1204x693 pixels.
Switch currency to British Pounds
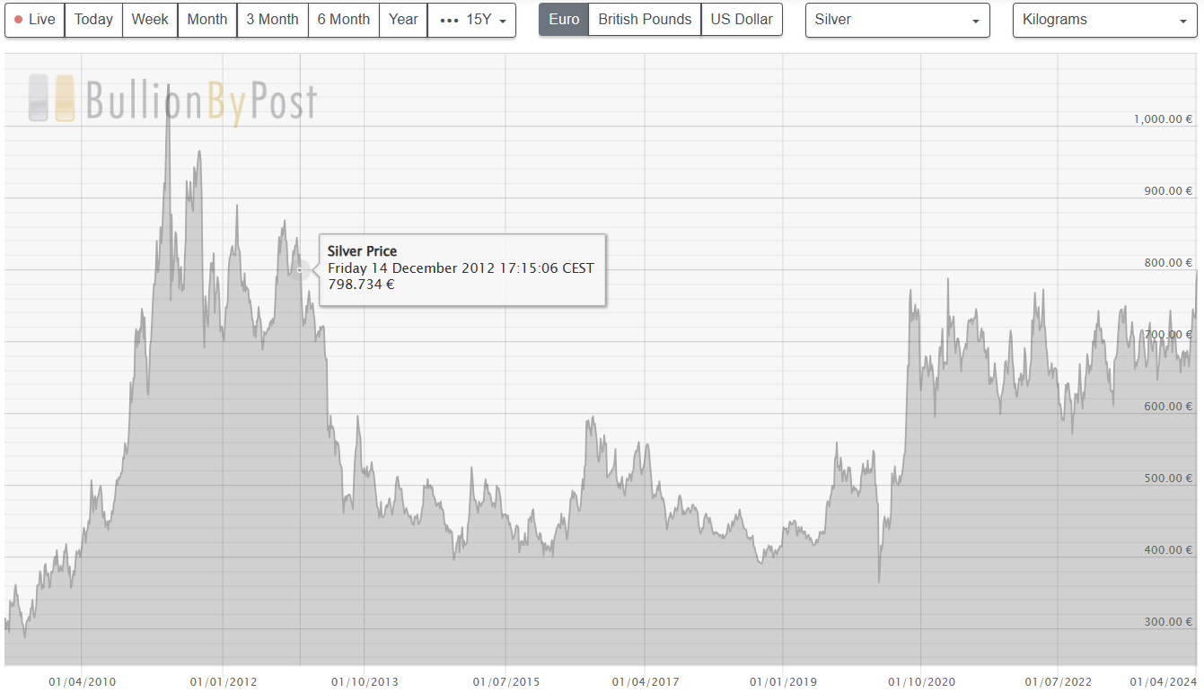tap(645, 20)
